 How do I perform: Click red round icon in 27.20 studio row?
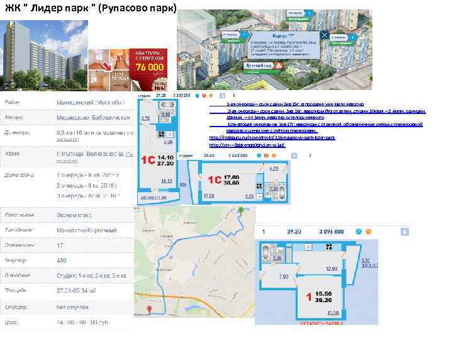(204, 96)
